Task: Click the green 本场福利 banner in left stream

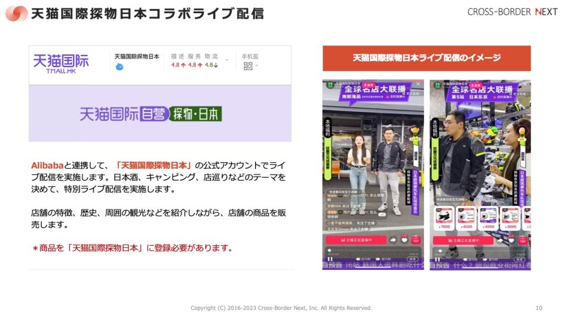Action: click(x=328, y=148)
